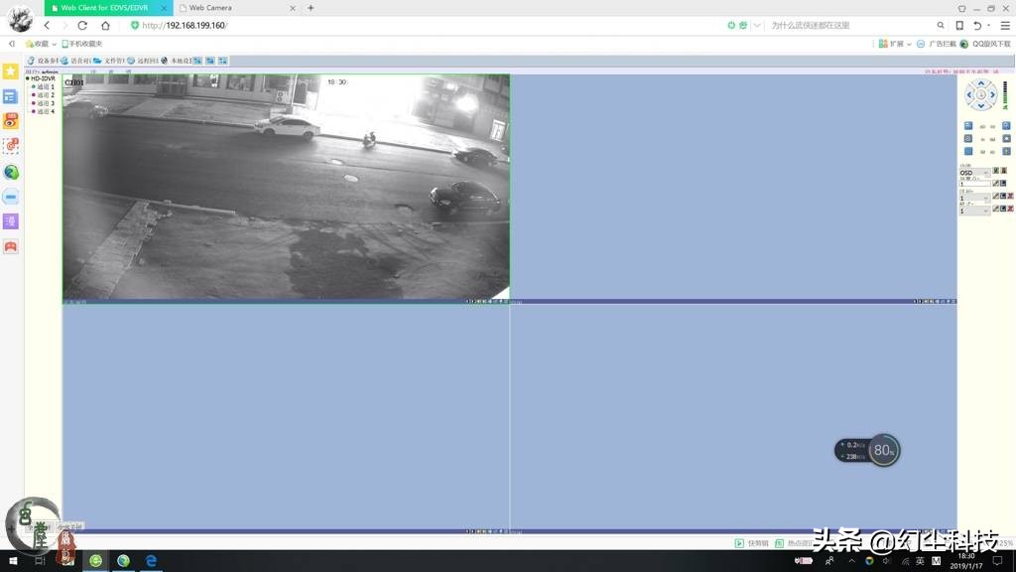This screenshot has height=572, width=1016.
Task: Select the empty top-right video pane
Action: coord(733,187)
